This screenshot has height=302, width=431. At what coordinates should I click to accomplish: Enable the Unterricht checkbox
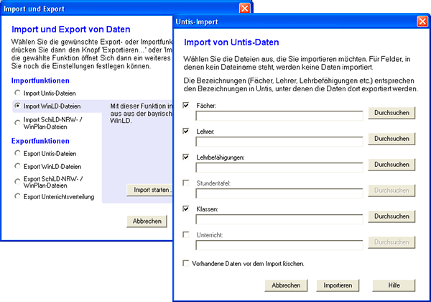click(x=186, y=234)
